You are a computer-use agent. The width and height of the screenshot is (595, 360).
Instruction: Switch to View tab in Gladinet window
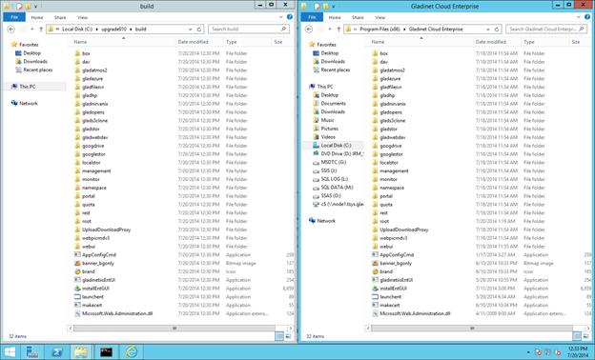pos(380,17)
